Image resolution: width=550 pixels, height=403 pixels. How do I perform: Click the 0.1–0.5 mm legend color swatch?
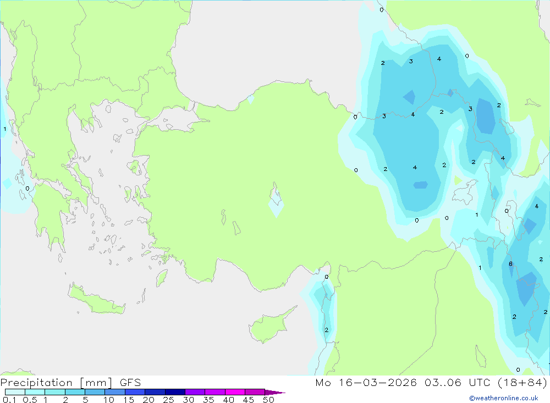(x=15, y=392)
